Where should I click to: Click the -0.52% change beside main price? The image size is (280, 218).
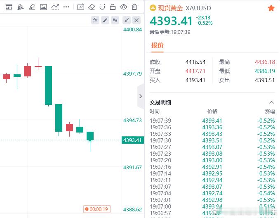coord(204,23)
